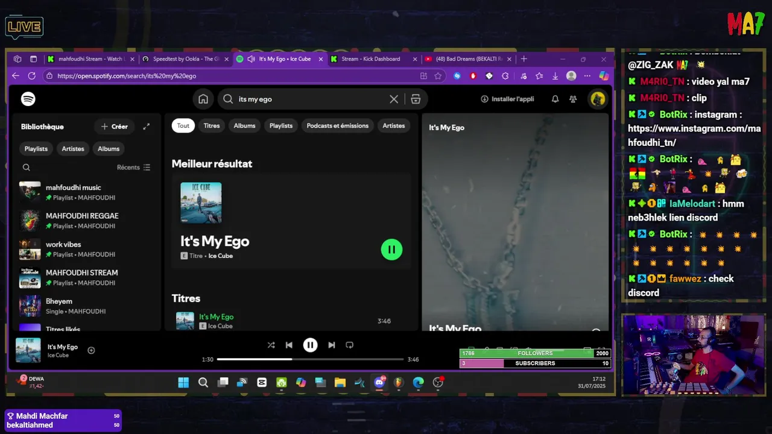Click the plus icon on the Créer button
This screenshot has width=772, height=434.
coord(104,127)
